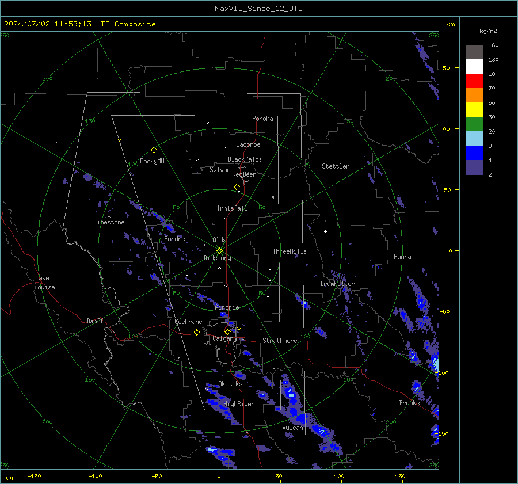The image size is (518, 484).
Task: Click the white plus marker west of Hanna
Action: pos(325,231)
